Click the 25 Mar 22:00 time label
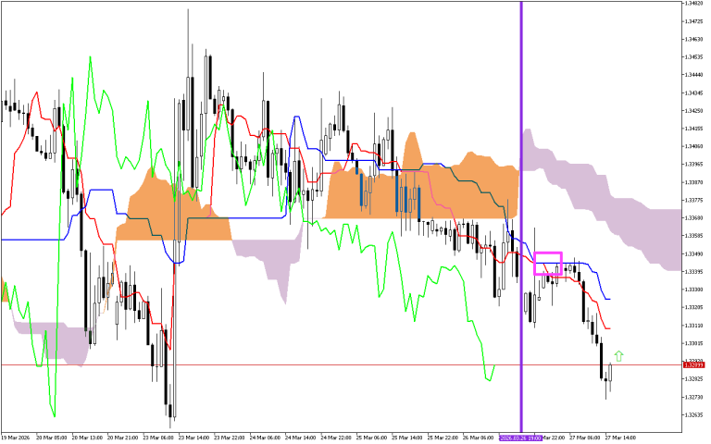 coord(443,438)
